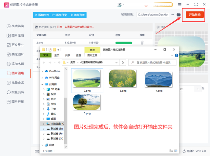This screenshot has height=156, width=210.
Task: Click the Explorer help question mark icon
Action: pos(177,56)
